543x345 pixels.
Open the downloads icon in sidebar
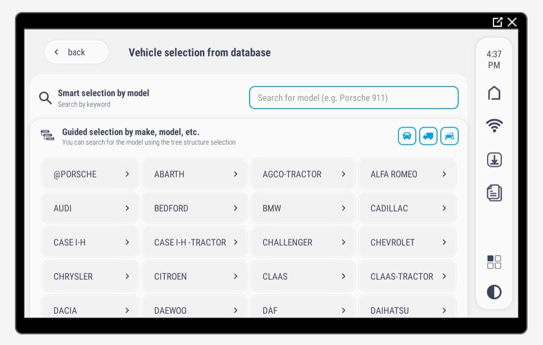[494, 160]
